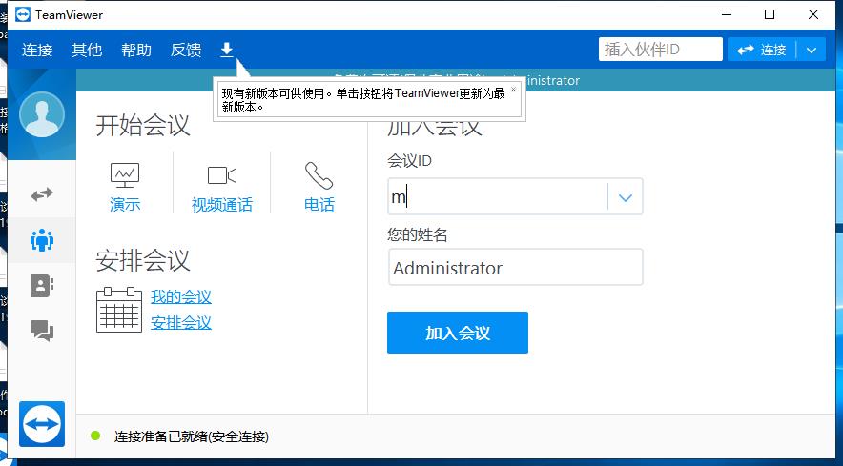
Task: Start a phone call meeting
Action: click(x=319, y=187)
